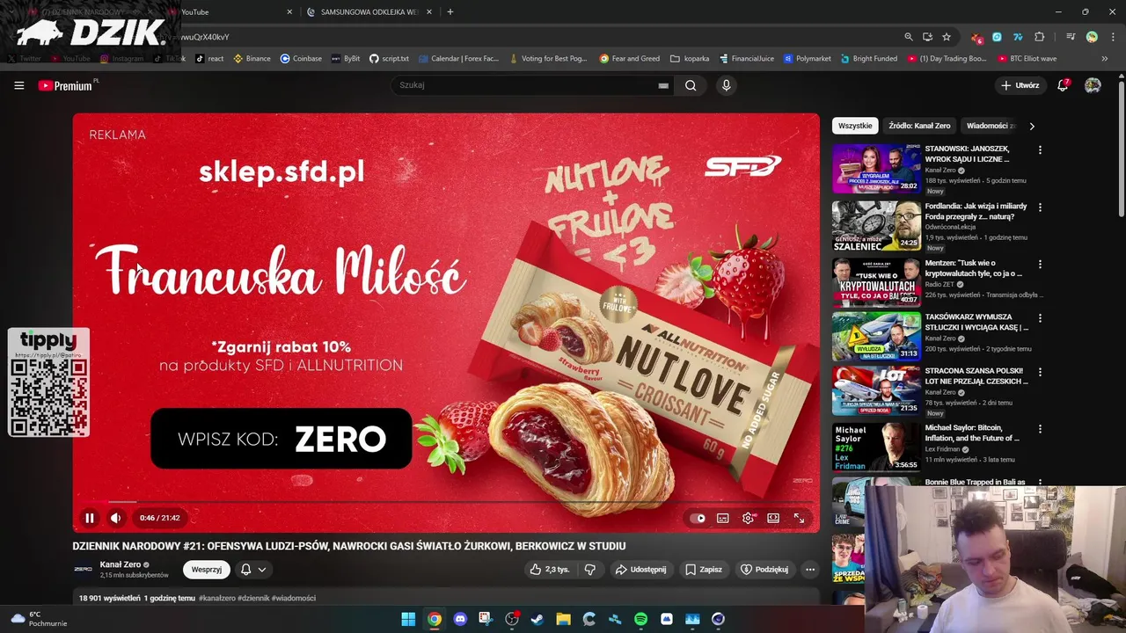This screenshot has width=1126, height=633.
Task: Open Fordlandia video title link
Action: coord(976,211)
